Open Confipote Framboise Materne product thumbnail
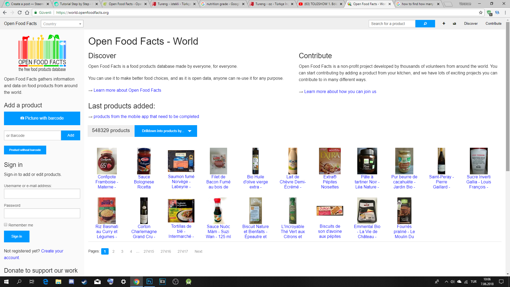The image size is (510, 287). tap(107, 161)
